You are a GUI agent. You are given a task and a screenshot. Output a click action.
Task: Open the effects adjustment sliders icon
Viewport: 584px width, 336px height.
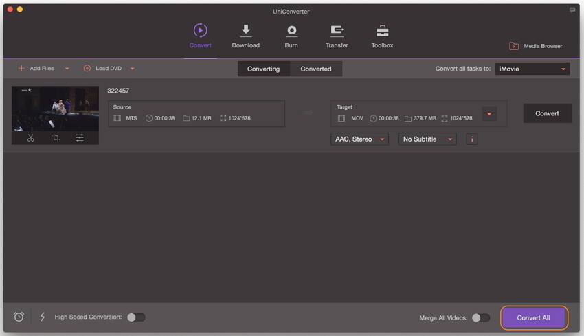pyautogui.click(x=80, y=138)
